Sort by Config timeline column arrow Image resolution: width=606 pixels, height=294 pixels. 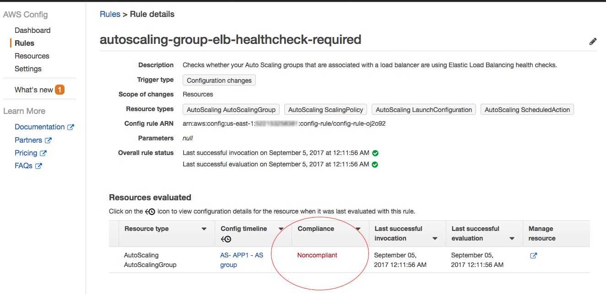tap(281, 229)
